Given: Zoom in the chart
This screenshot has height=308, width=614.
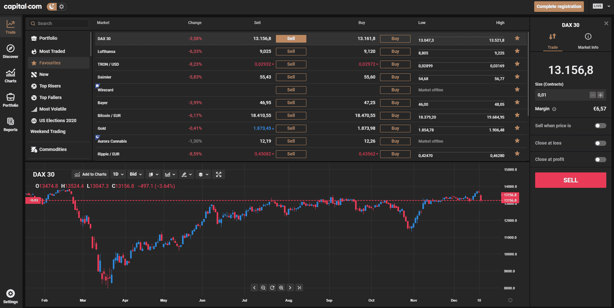Looking at the screenshot, I should pyautogui.click(x=281, y=287).
